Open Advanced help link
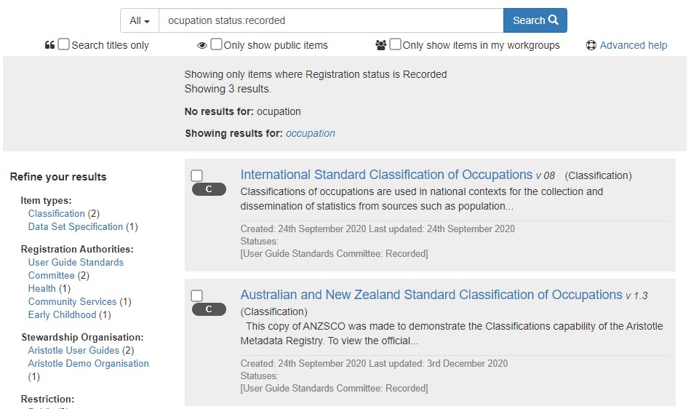The image size is (691, 409). pyautogui.click(x=633, y=45)
